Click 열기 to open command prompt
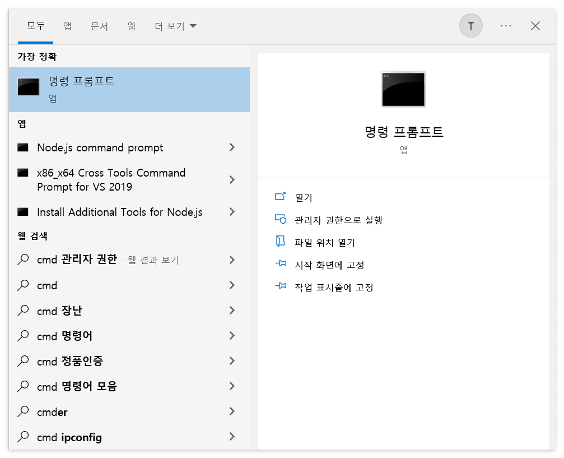This screenshot has width=564, height=458. click(304, 197)
